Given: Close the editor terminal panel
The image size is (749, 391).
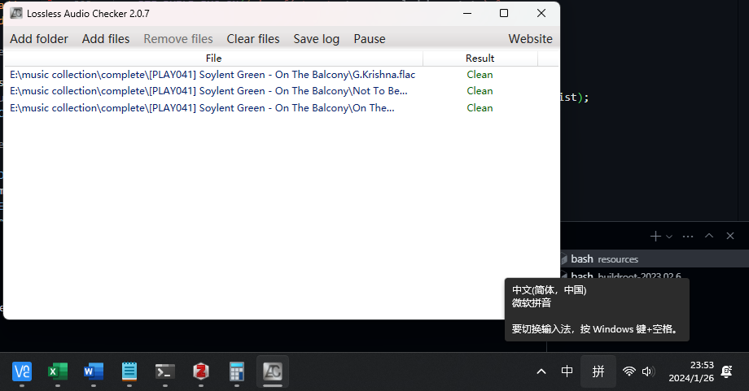Looking at the screenshot, I should point(730,236).
